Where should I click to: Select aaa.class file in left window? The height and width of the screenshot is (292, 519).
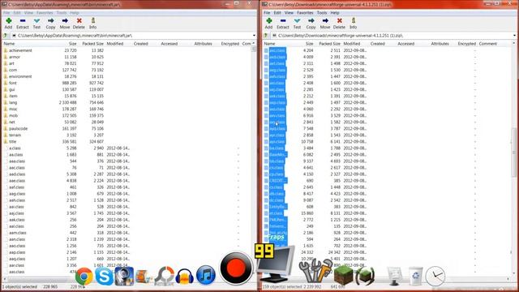pyautogui.click(x=17, y=161)
